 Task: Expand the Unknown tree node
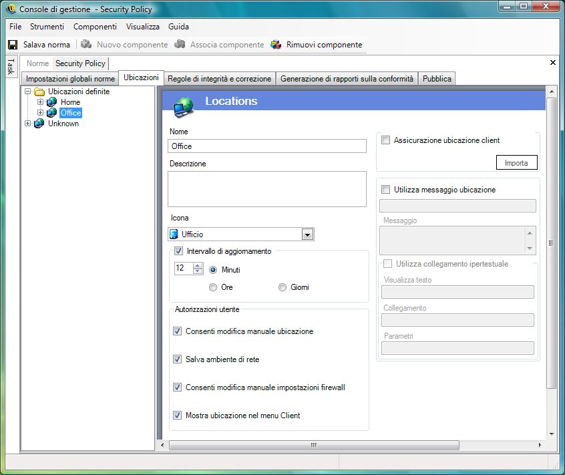tap(28, 124)
